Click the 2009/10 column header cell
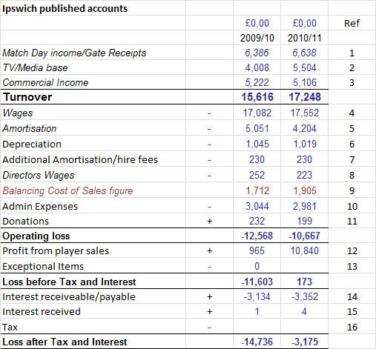The height and width of the screenshot is (349, 376). [257, 38]
